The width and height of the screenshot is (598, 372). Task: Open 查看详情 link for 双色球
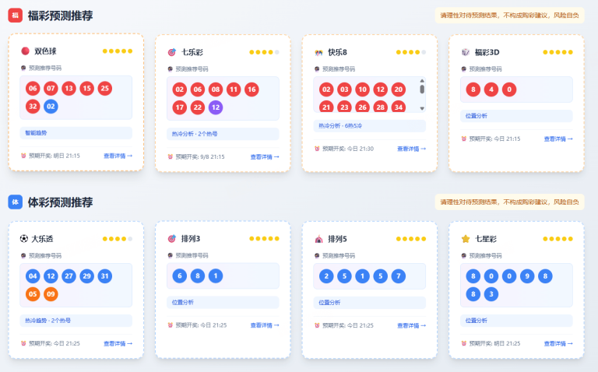coord(118,156)
